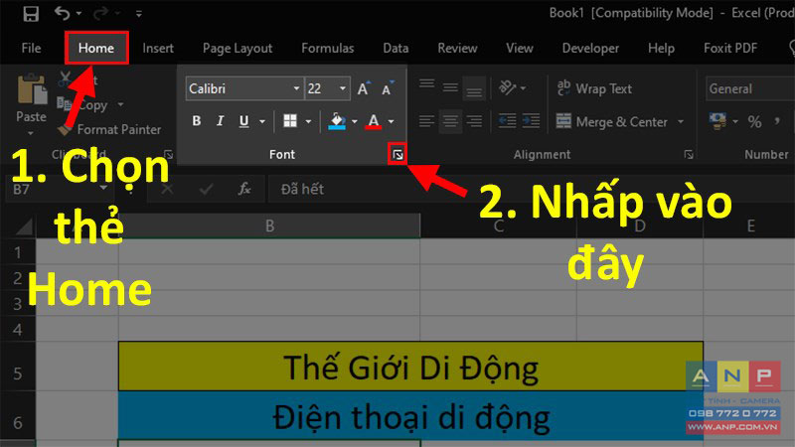Apply the red Font Color
Image resolution: width=795 pixels, height=447 pixels.
point(374,121)
